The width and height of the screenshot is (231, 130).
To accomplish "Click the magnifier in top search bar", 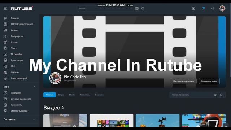I will [x=143, y=9].
